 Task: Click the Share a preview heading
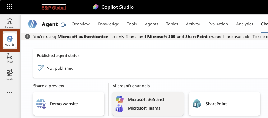[49, 86]
